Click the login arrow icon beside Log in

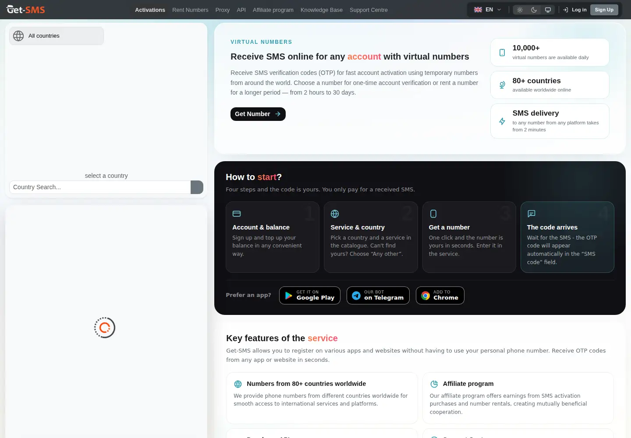click(566, 10)
